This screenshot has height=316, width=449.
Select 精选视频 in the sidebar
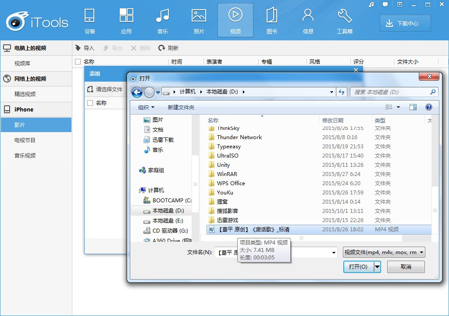[25, 94]
